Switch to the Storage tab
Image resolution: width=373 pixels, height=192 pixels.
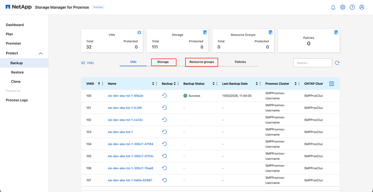point(163,62)
